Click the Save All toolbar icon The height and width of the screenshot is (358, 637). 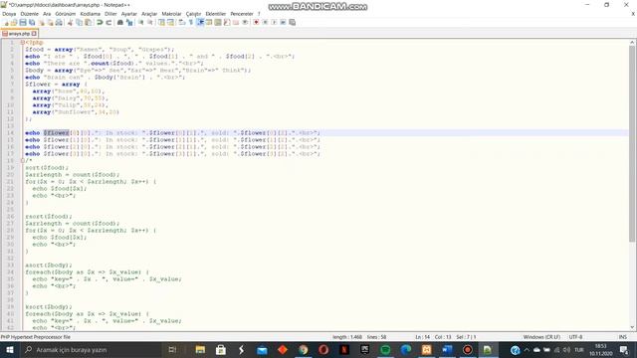click(x=32, y=22)
